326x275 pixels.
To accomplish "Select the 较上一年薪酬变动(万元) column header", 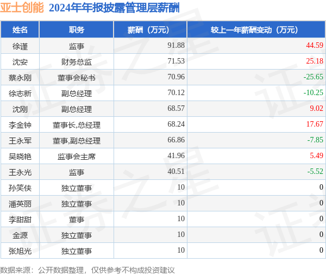I will click(x=256, y=30).
